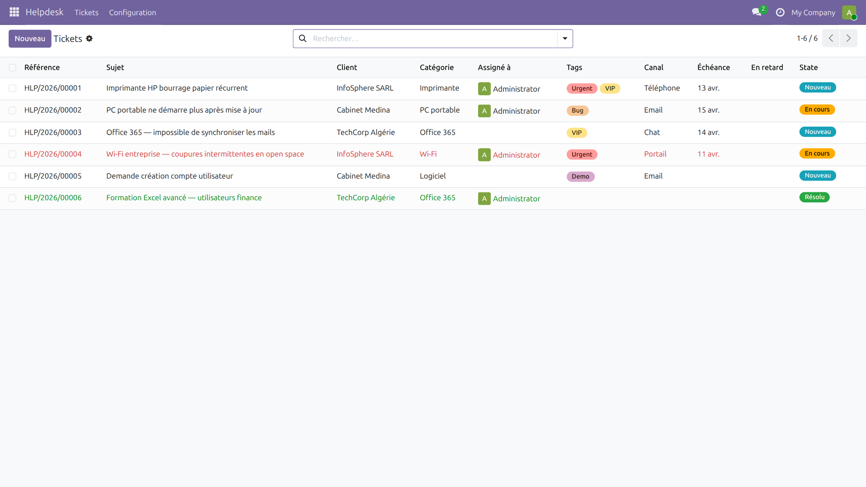The height and width of the screenshot is (487, 866).
Task: Click the Nouveau button
Action: (x=30, y=39)
